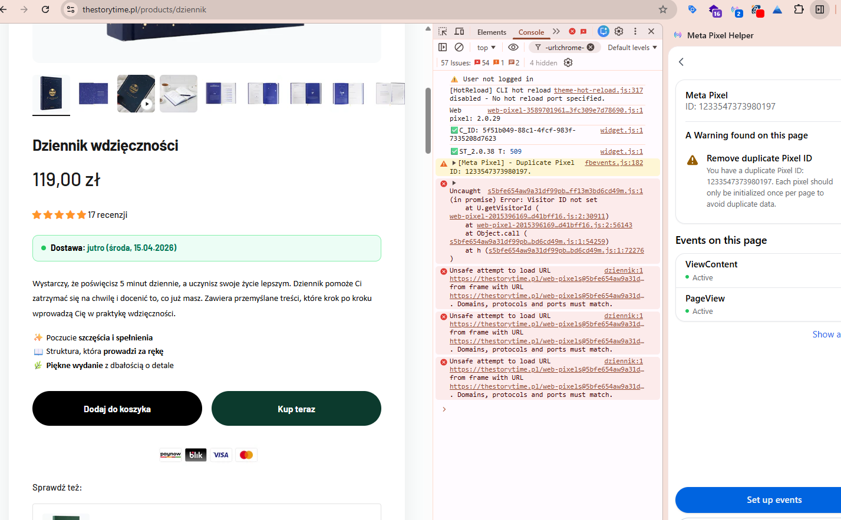The image size is (841, 520).
Task: Open the top JavaScript context dropdown
Action: tap(486, 48)
